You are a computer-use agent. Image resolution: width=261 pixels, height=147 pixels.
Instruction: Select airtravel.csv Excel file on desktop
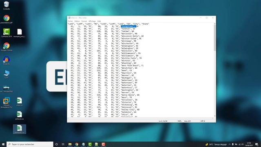[x=19, y=116]
